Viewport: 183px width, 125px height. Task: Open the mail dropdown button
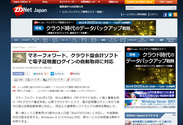33,80
